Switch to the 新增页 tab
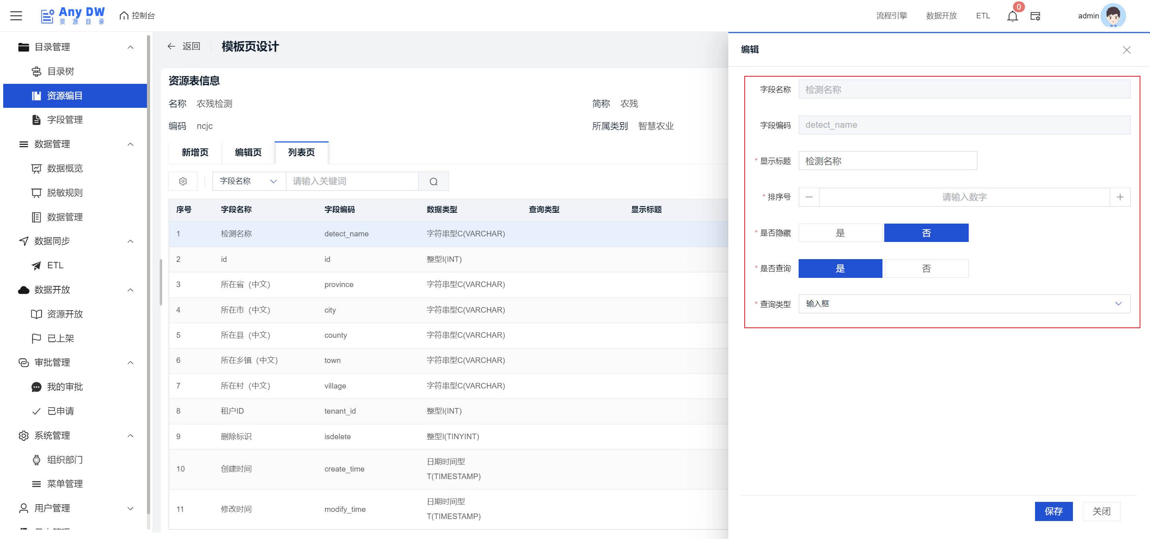Screen dimensions: 1150x539 (x=194, y=152)
